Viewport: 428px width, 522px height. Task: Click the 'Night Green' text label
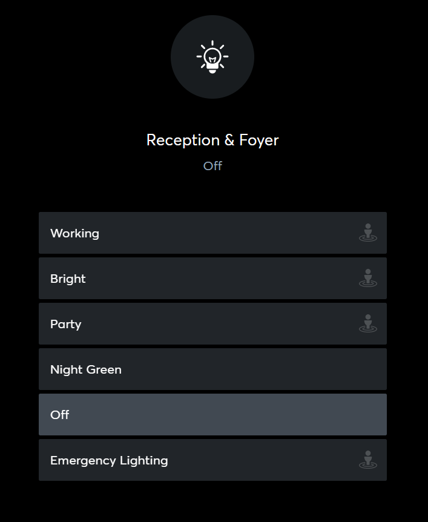(x=86, y=369)
